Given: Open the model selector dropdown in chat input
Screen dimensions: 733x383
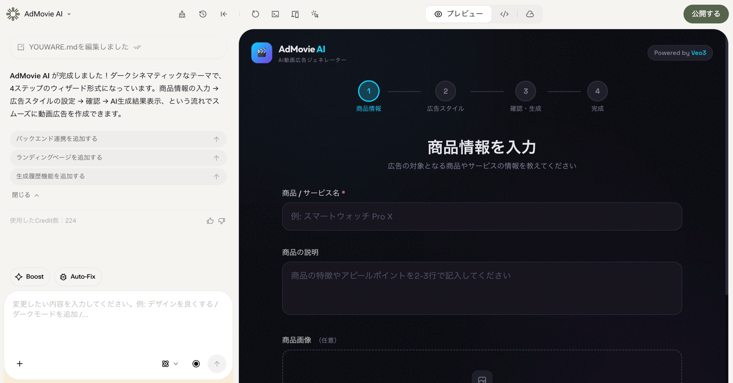Looking at the screenshot, I should pos(169,364).
